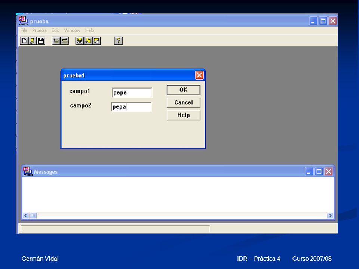This screenshot has width=359, height=269.
Task: Click the prueba window title icon
Action: pyautogui.click(x=24, y=21)
